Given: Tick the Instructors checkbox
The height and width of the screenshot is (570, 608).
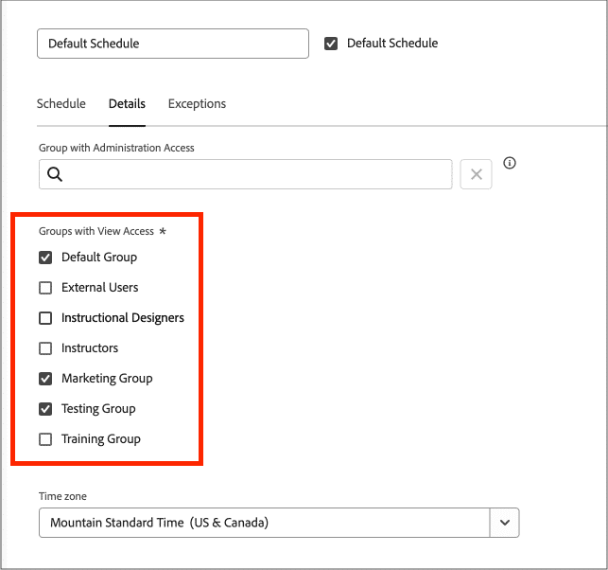Looking at the screenshot, I should click(x=45, y=348).
